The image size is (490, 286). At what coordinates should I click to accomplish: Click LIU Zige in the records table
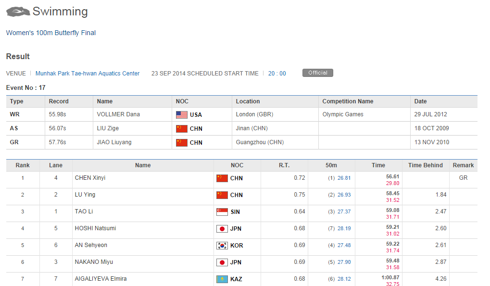click(x=108, y=128)
